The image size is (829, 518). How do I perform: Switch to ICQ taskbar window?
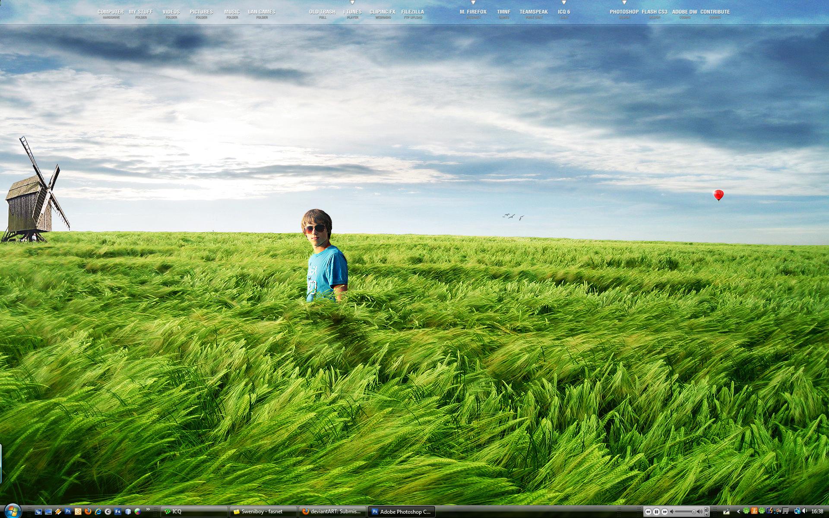coord(194,512)
